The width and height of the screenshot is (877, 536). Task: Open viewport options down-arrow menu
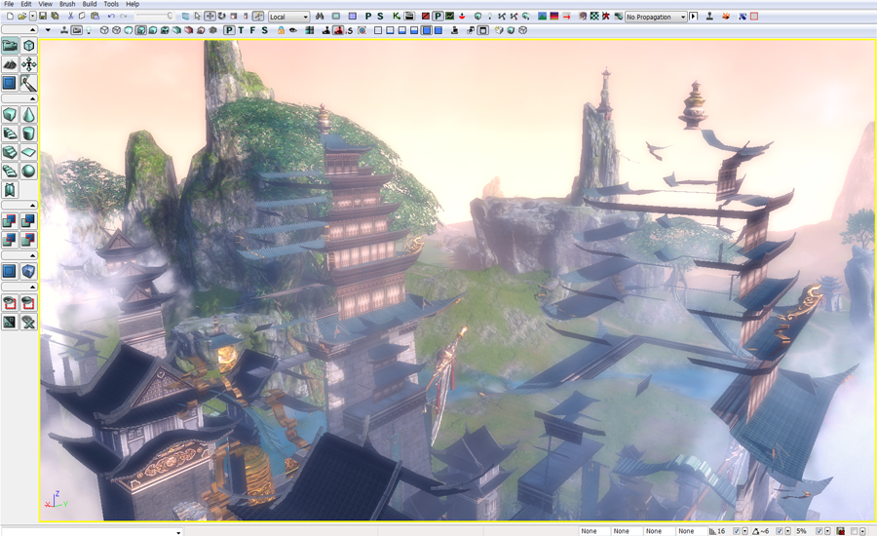tap(48, 30)
